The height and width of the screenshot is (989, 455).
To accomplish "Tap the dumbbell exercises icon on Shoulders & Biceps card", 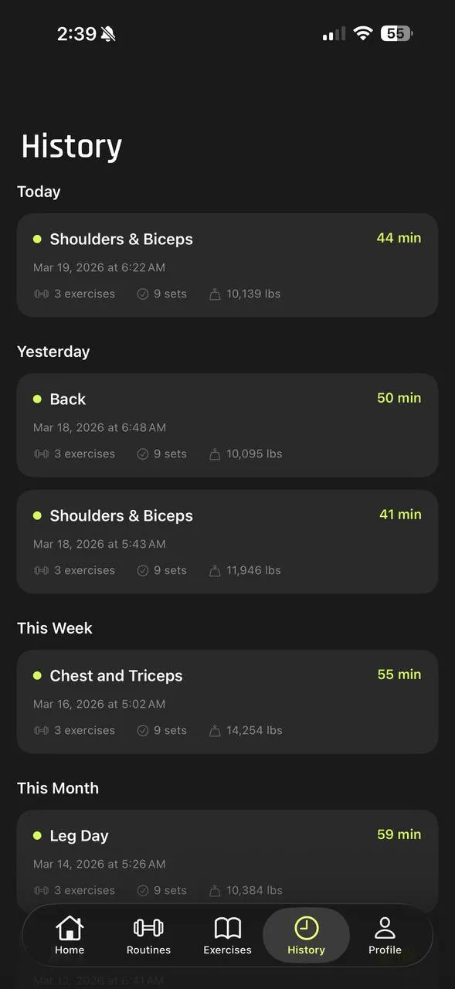I will (x=40, y=294).
